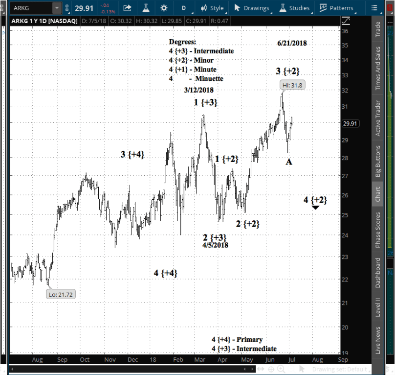The image size is (395, 375).
Task: Click the D timeframe button
Action: click(184, 8)
